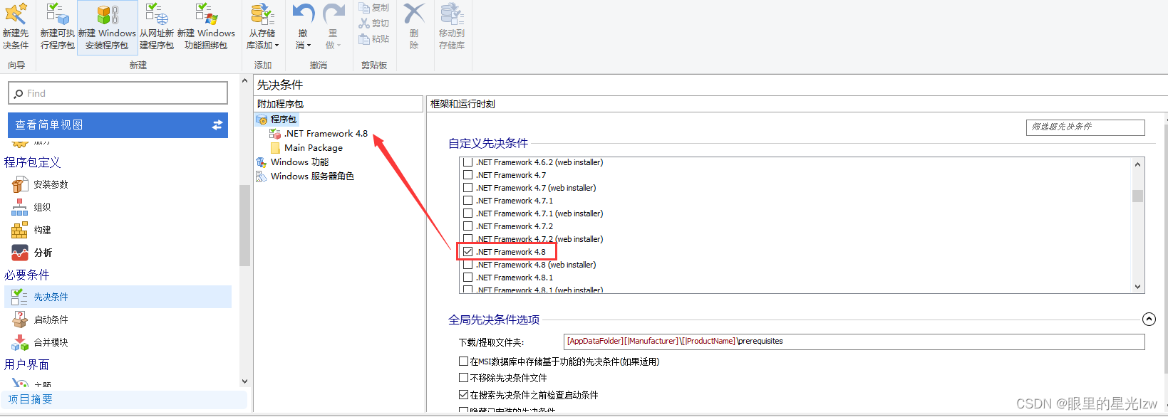
Task: Select Windows 服务器角色 tree node
Action: 305,176
